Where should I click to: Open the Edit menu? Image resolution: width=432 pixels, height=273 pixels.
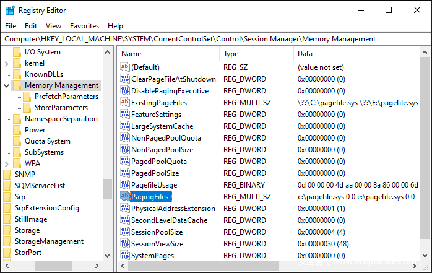(31, 26)
